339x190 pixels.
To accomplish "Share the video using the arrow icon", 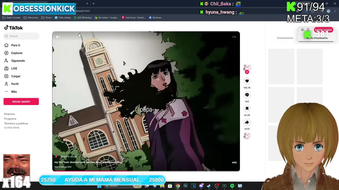I will click(247, 122).
